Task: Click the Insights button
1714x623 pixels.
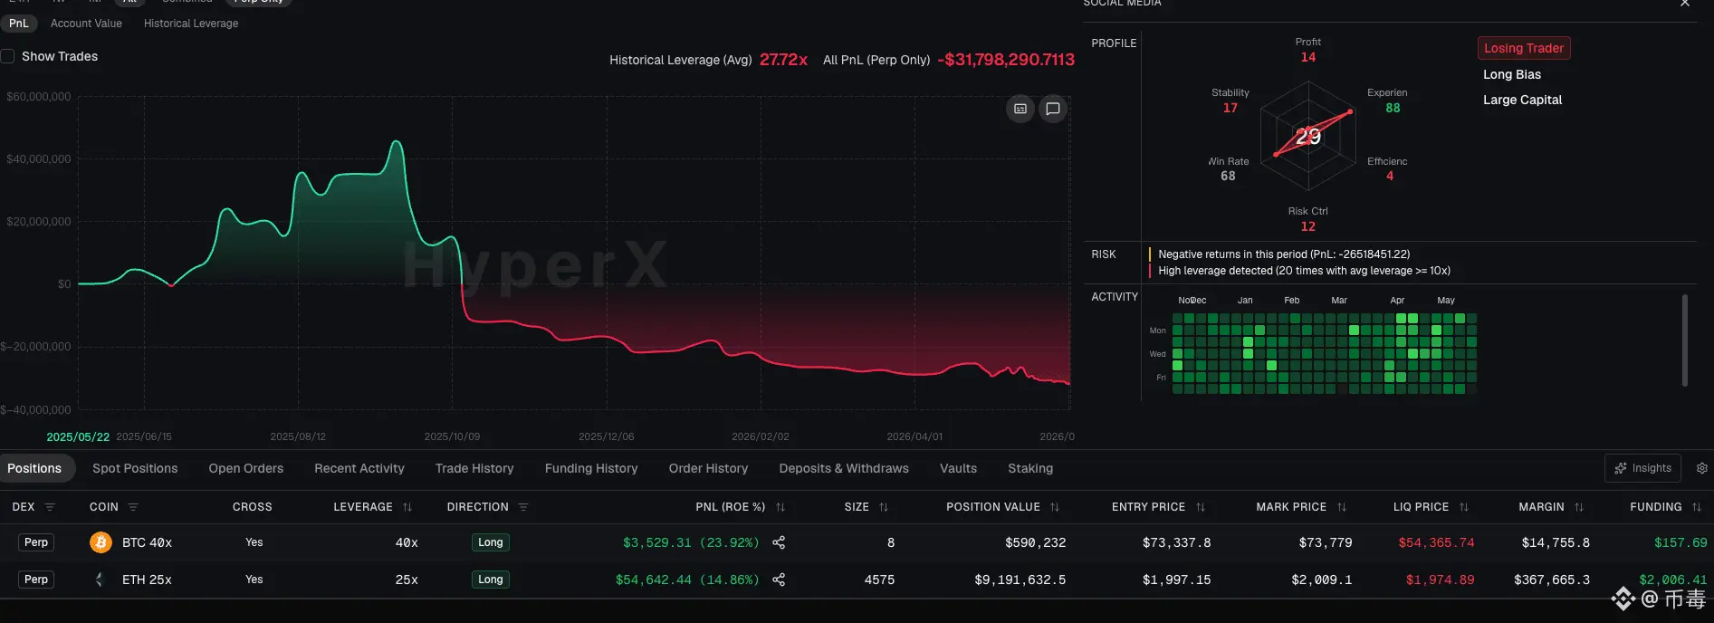Action: tap(1643, 468)
